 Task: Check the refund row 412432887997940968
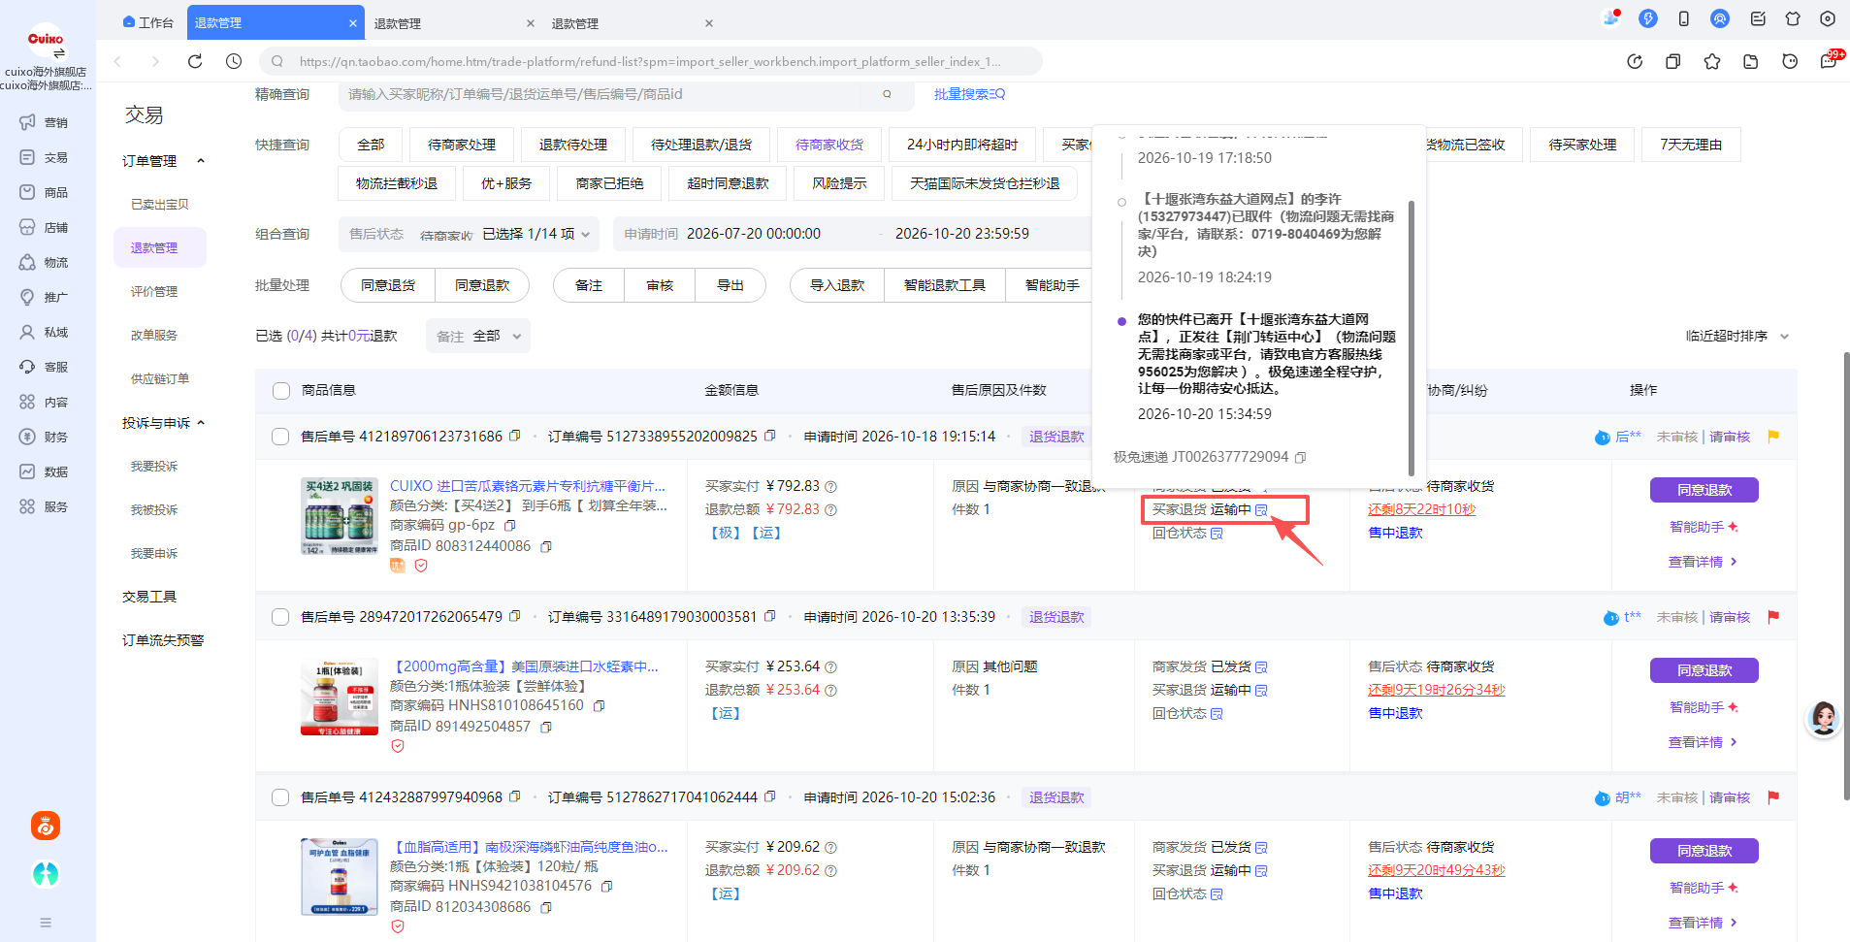coord(280,797)
